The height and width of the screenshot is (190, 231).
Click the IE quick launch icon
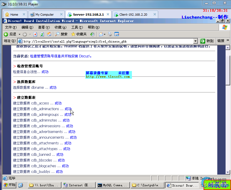tap(21, 185)
